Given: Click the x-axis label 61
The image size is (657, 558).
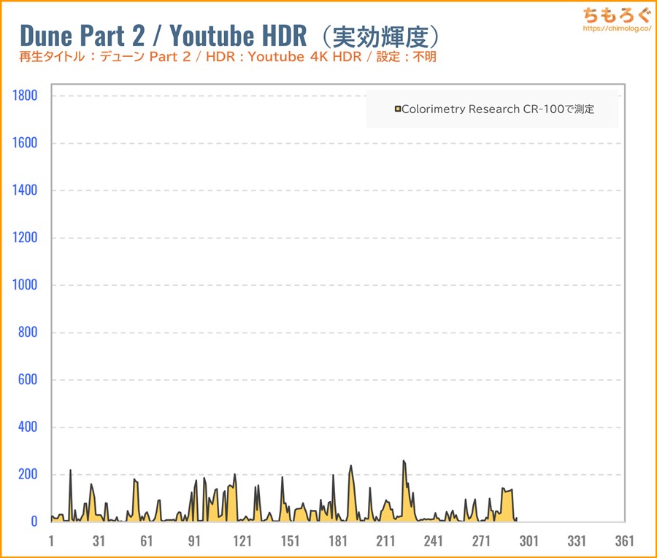Looking at the screenshot, I should (x=147, y=540).
